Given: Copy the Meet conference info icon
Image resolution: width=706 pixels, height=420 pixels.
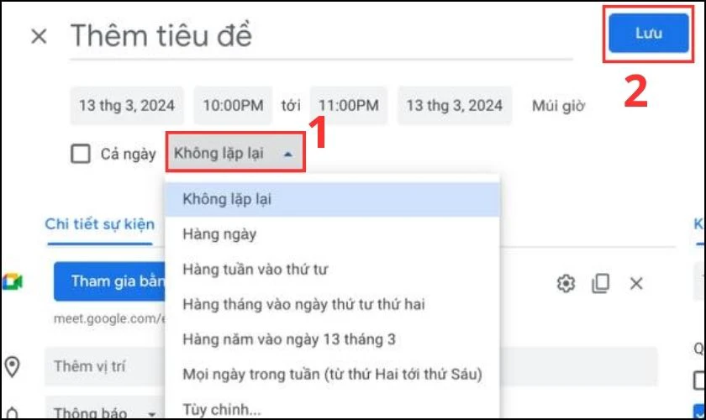Looking at the screenshot, I should 600,284.
